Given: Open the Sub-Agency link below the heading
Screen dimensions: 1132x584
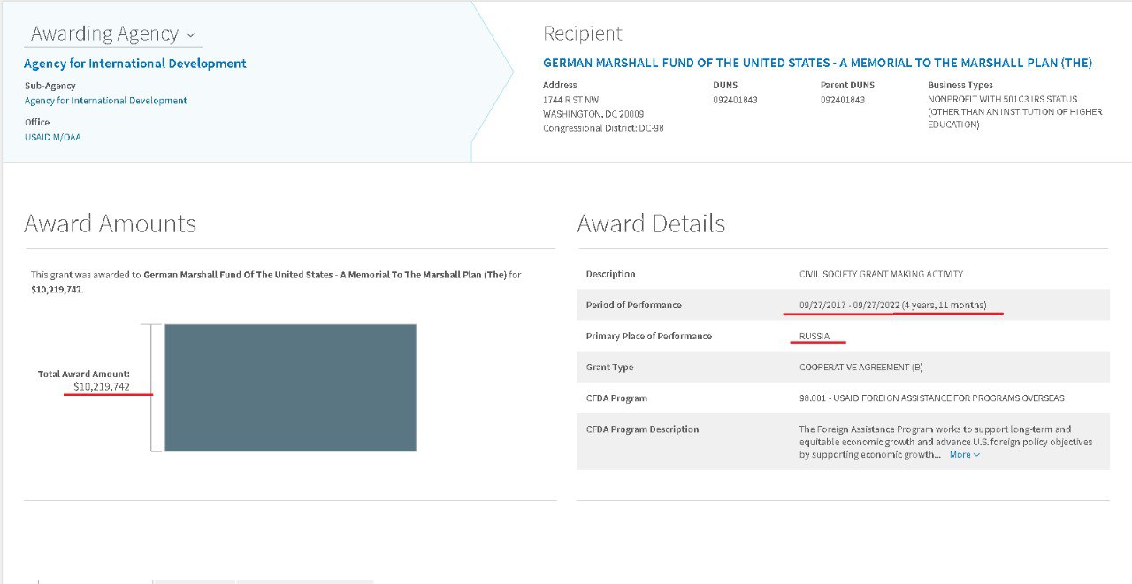Looking at the screenshot, I should tap(106, 101).
